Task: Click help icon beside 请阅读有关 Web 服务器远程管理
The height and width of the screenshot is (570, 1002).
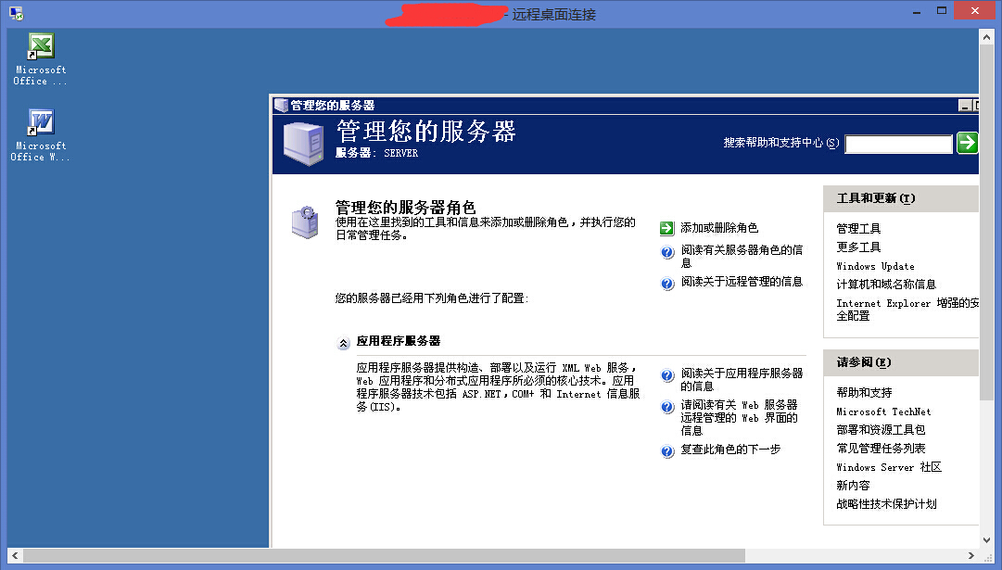Action: [x=667, y=407]
